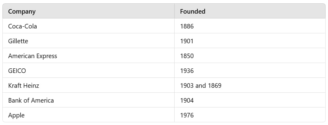This screenshot has height=125, width=328.
Task: Click the 1976 founded value
Action: [x=187, y=115]
